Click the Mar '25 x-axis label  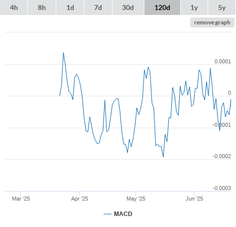click(x=21, y=199)
